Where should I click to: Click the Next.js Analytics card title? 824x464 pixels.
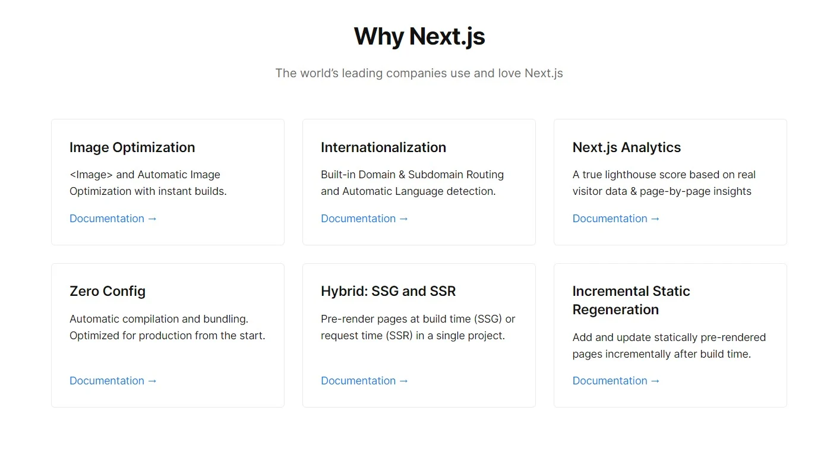click(x=626, y=147)
